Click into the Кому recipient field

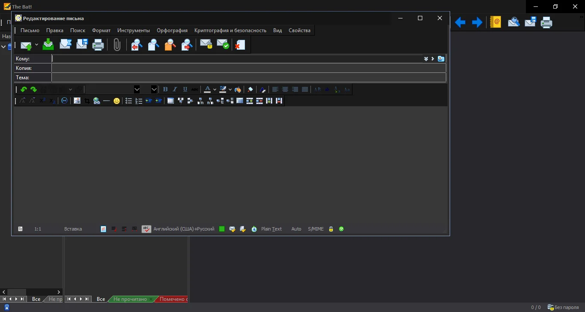tap(237, 59)
